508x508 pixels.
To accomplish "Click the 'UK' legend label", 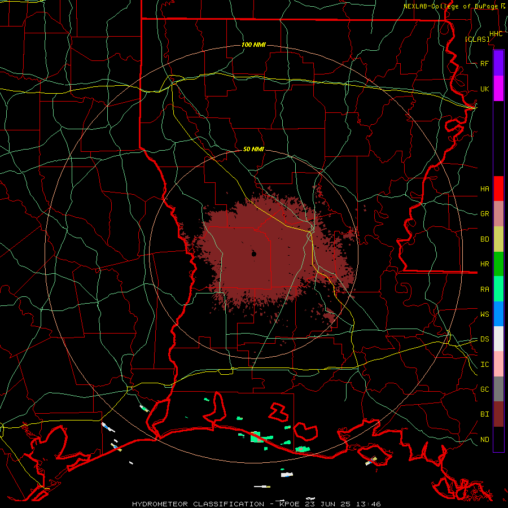I will click(484, 89).
